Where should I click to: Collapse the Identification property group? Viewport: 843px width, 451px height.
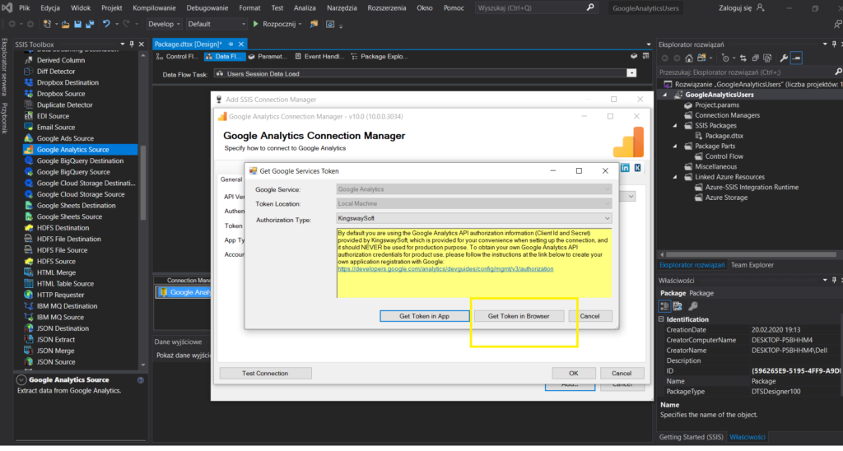(661, 319)
